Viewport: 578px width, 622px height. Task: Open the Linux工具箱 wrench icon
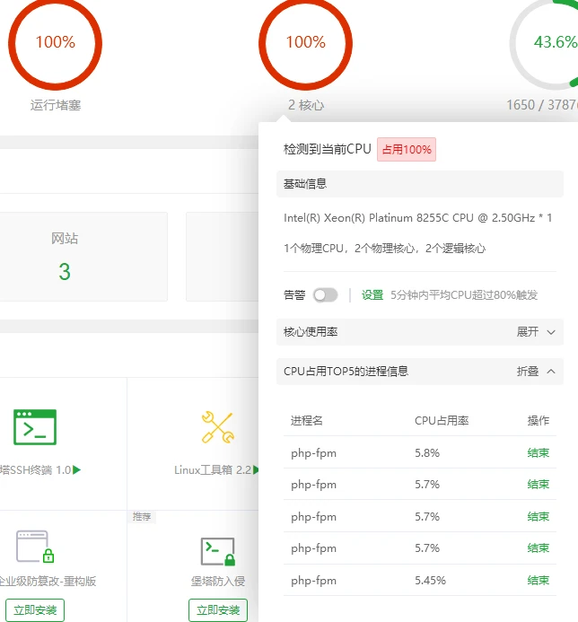(x=217, y=427)
